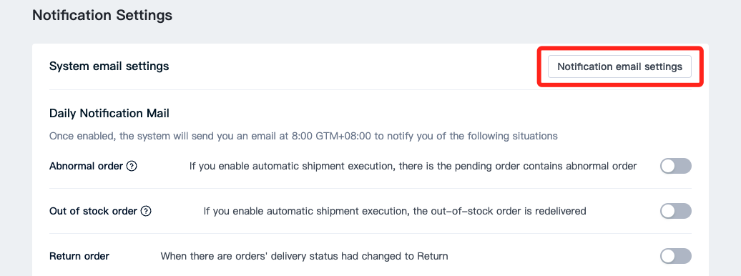Click divider between Abnormal and Out of stock rows
Screen dimensions: 741x276
(x=370, y=188)
